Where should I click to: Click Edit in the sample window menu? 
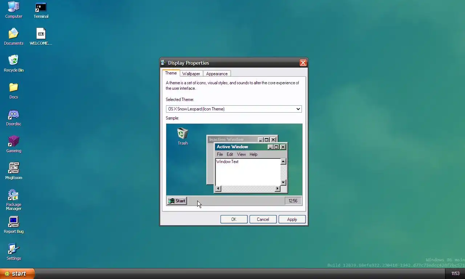click(x=230, y=154)
